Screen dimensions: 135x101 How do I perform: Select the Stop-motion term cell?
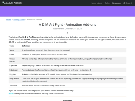[15, 80]
